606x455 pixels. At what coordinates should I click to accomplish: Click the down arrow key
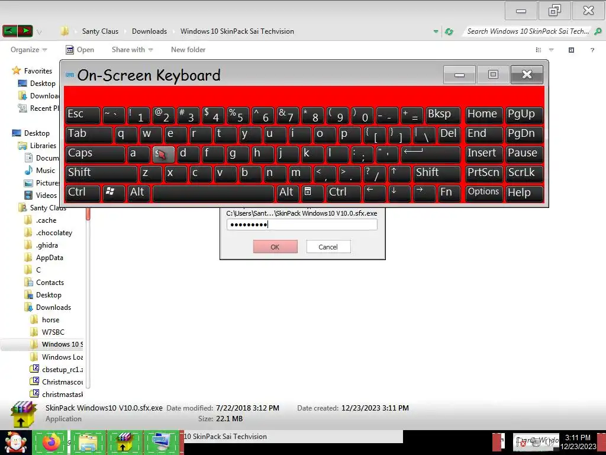click(399, 193)
